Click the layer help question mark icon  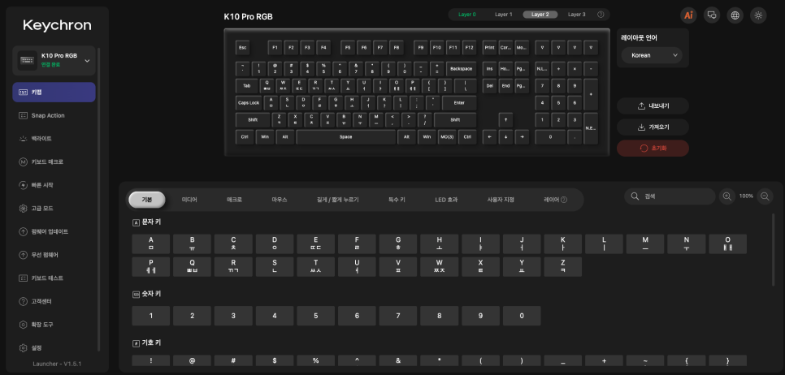point(601,15)
